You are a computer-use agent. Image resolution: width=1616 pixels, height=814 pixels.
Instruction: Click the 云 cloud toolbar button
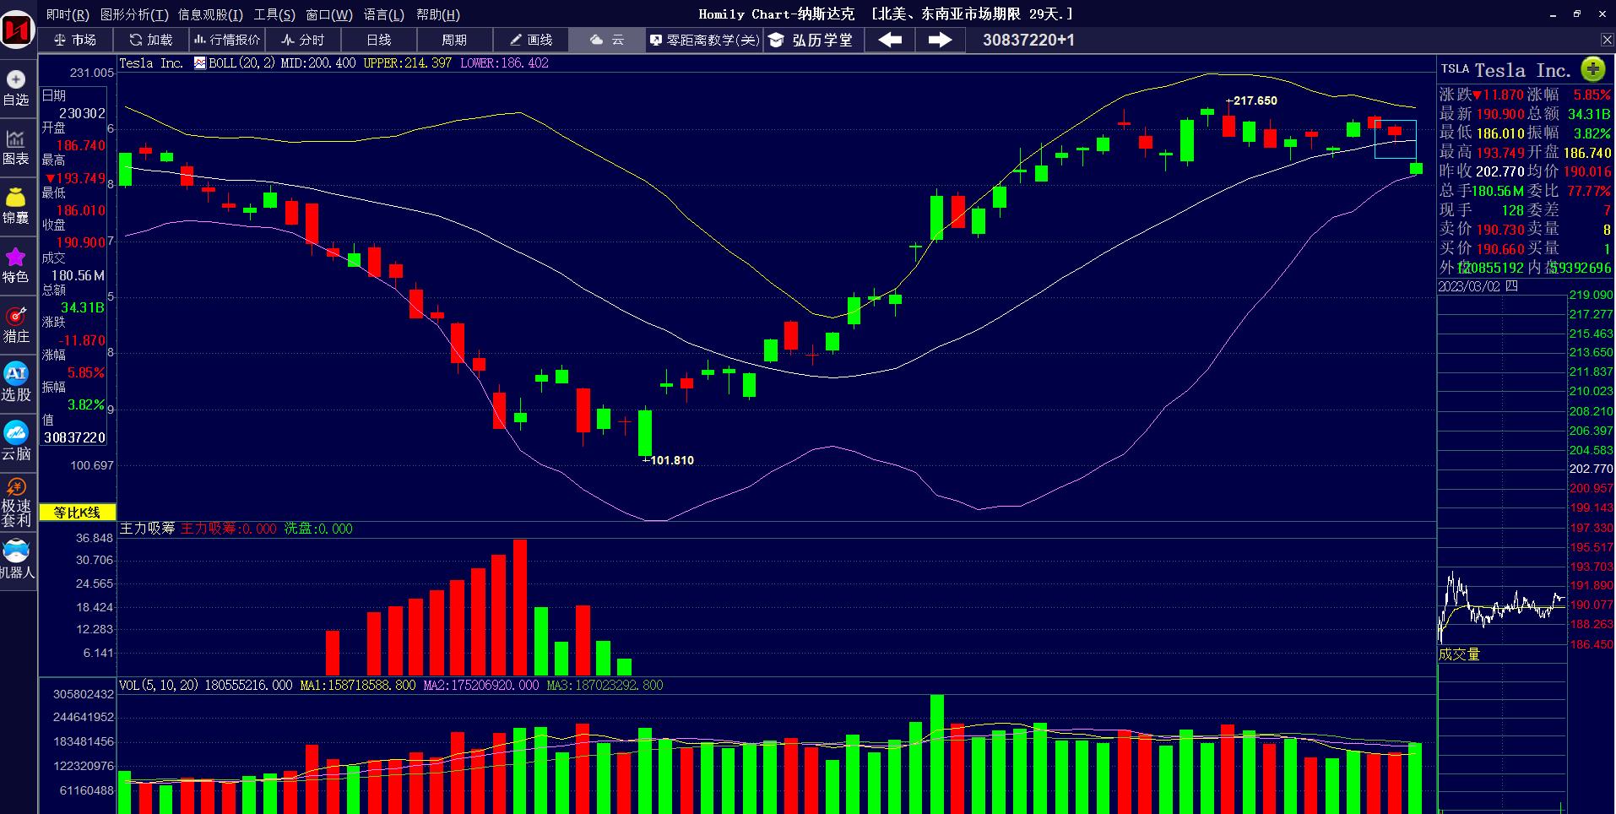(607, 40)
